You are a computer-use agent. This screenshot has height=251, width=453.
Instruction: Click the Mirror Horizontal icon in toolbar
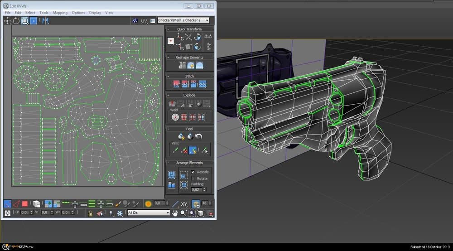click(x=45, y=21)
